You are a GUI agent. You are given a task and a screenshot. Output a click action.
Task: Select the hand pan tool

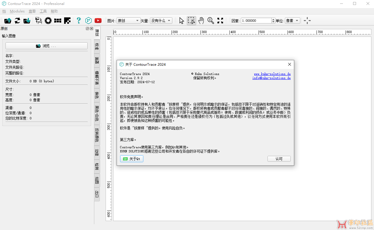point(201,21)
